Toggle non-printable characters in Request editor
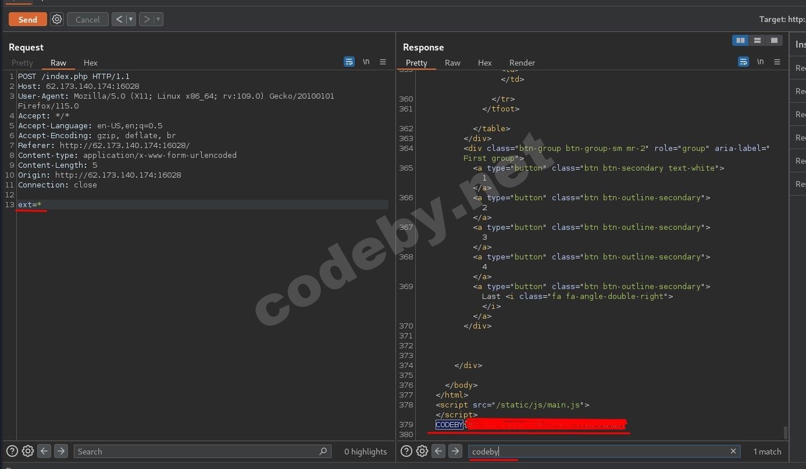Viewport: 806px width, 469px height. (x=366, y=62)
